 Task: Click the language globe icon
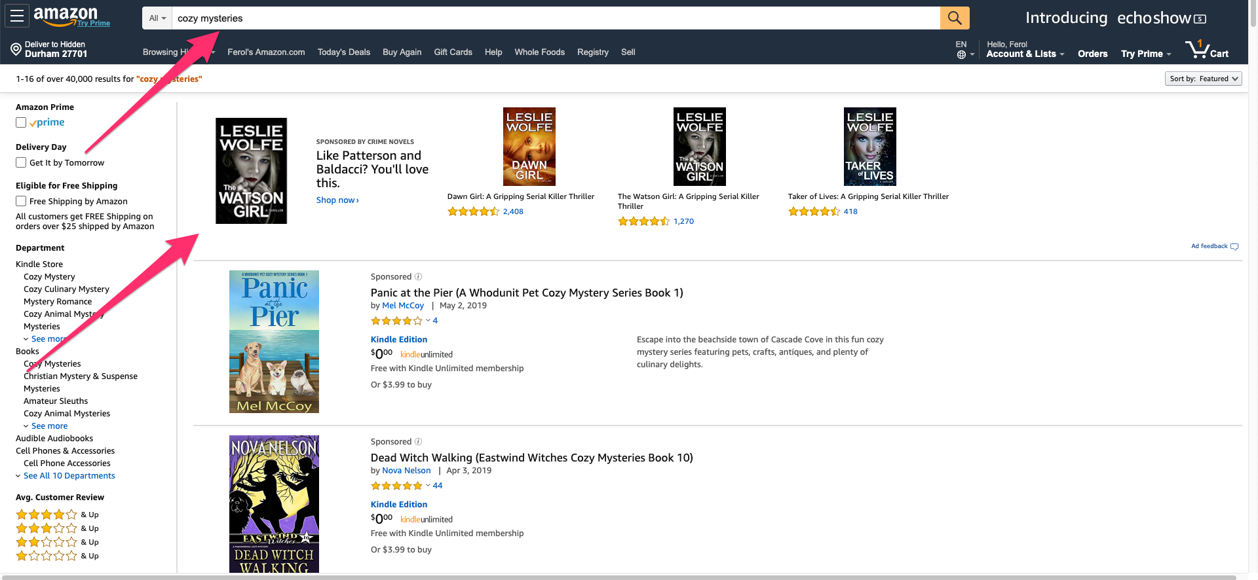coord(961,54)
